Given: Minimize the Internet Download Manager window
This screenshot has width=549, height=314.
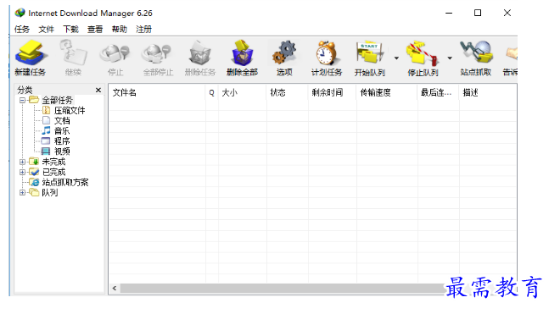Looking at the screenshot, I should (449, 13).
